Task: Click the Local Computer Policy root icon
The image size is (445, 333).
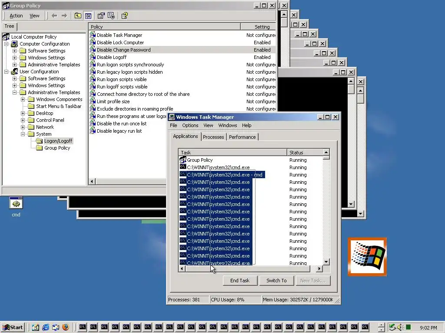Action: click(x=6, y=36)
